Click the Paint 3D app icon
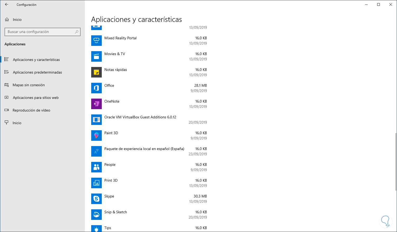Viewport: 397px width, 232px height. click(96, 136)
